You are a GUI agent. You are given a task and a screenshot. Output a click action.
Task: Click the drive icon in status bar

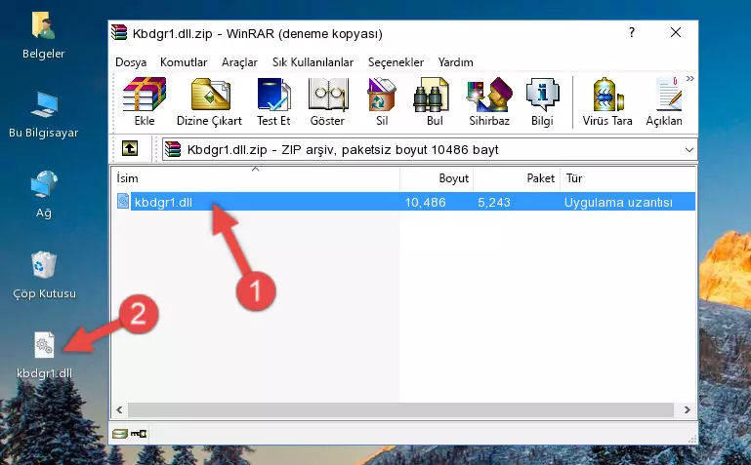tap(120, 434)
